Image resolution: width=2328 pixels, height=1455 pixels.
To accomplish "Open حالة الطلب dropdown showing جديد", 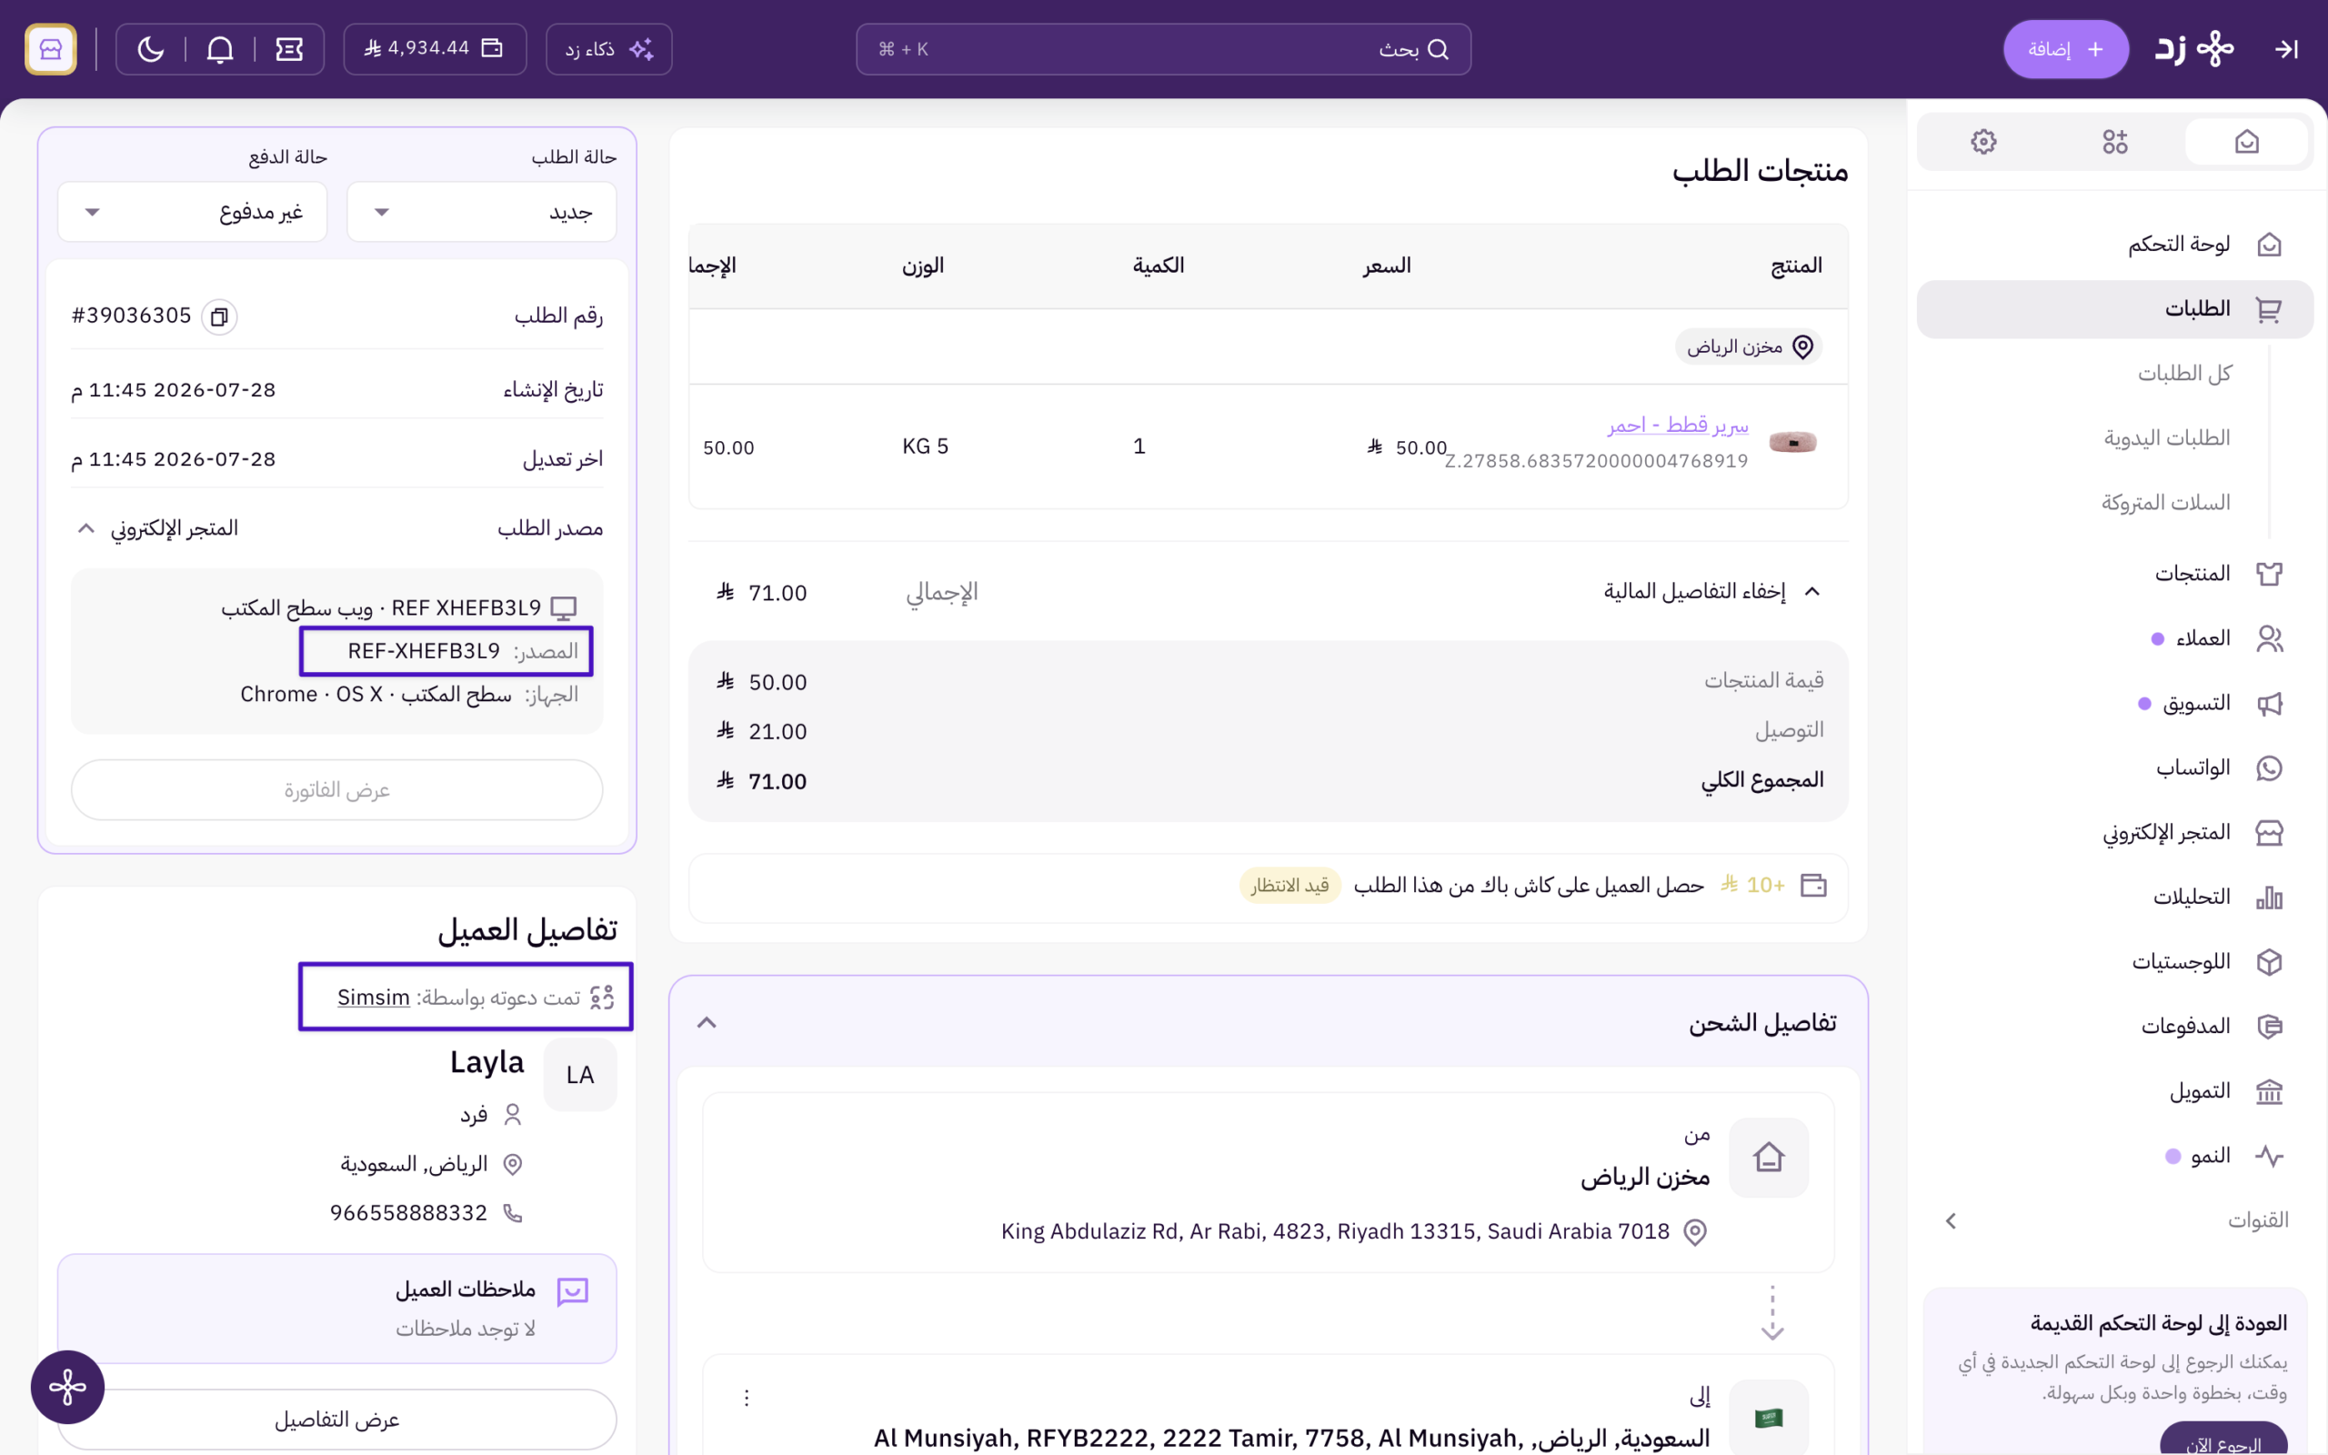I will tap(481, 212).
